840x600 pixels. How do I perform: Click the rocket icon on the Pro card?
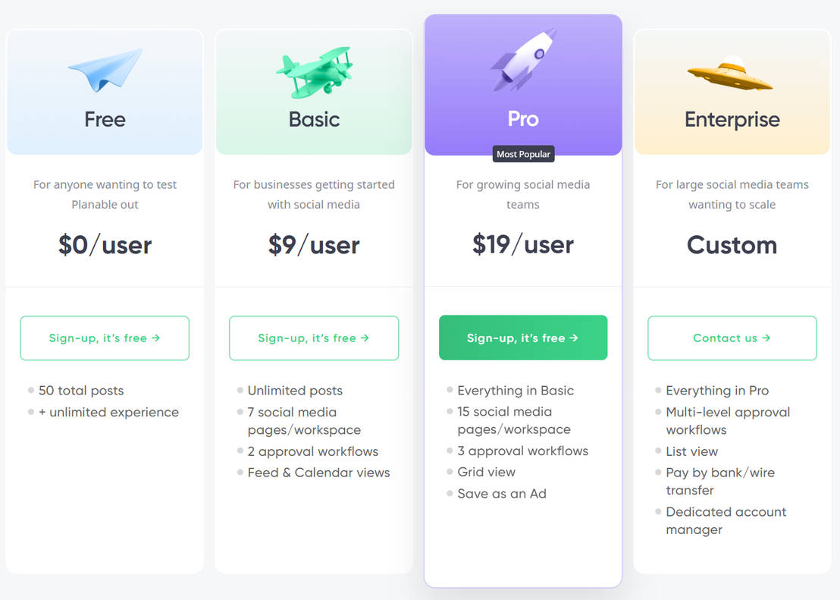pyautogui.click(x=523, y=59)
